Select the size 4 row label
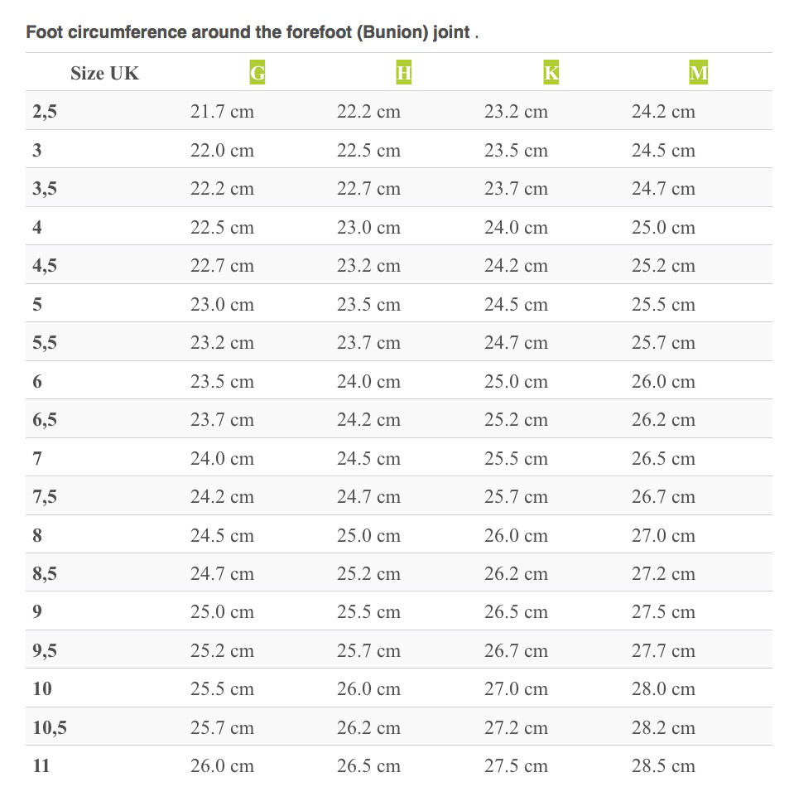Screen dimensions: 794x811 37,227
